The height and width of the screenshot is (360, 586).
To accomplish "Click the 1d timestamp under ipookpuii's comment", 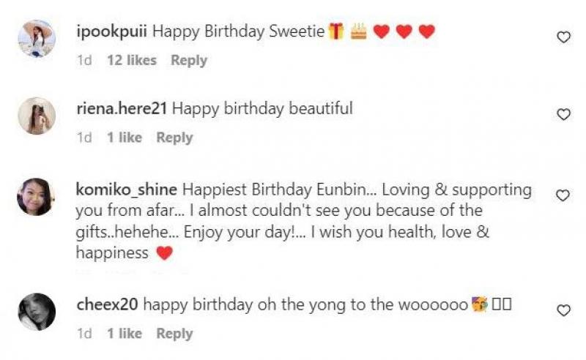I will coord(84,61).
